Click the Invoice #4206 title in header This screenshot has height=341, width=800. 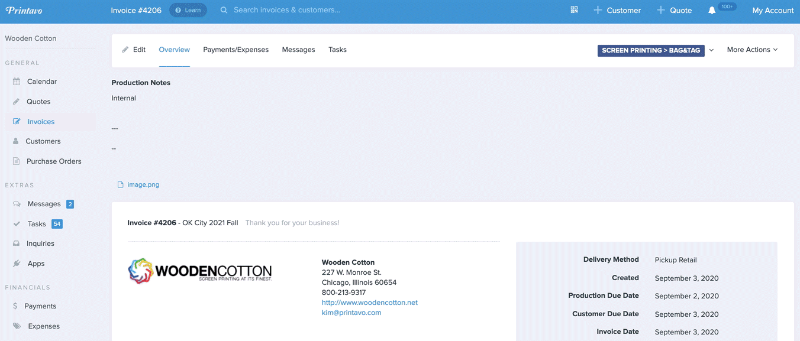click(136, 10)
